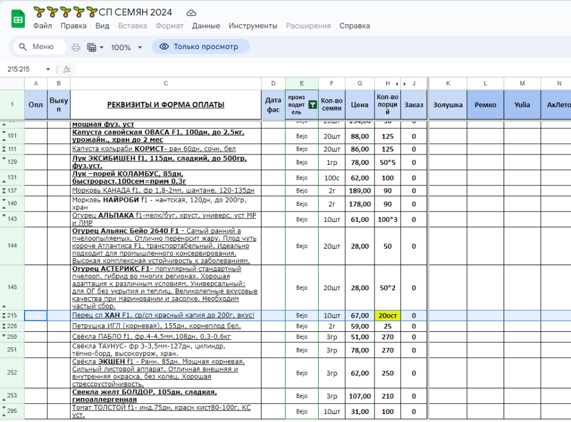This screenshot has width=571, height=422.
Task: Open link Капуста кольраби КОРИСТ
Action: click(x=154, y=149)
